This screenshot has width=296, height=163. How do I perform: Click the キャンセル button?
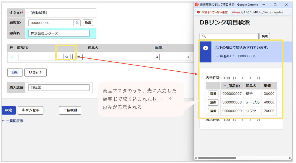(x=31, y=110)
